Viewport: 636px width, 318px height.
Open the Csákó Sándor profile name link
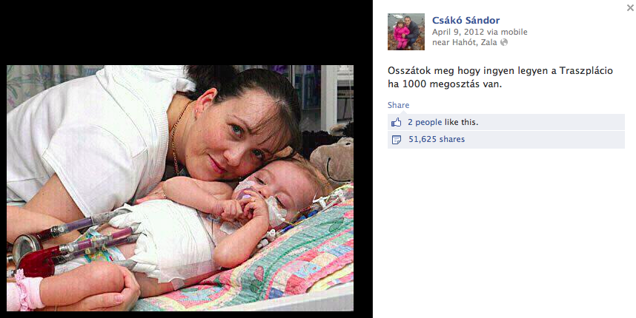466,20
